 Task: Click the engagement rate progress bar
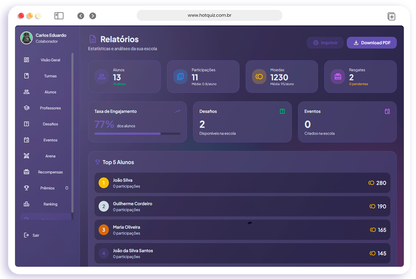[x=137, y=134]
